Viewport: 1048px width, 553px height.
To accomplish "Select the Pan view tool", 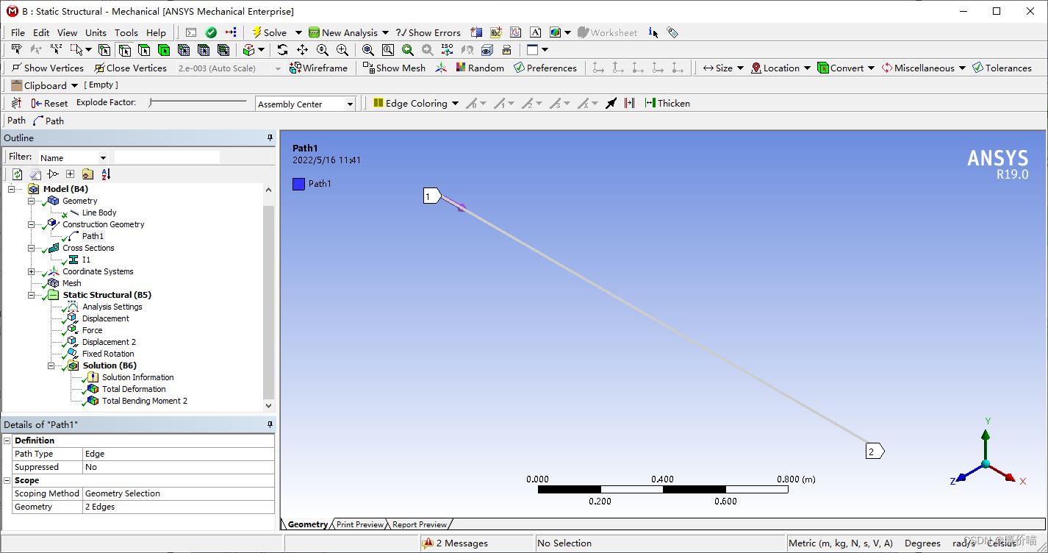I will (302, 50).
